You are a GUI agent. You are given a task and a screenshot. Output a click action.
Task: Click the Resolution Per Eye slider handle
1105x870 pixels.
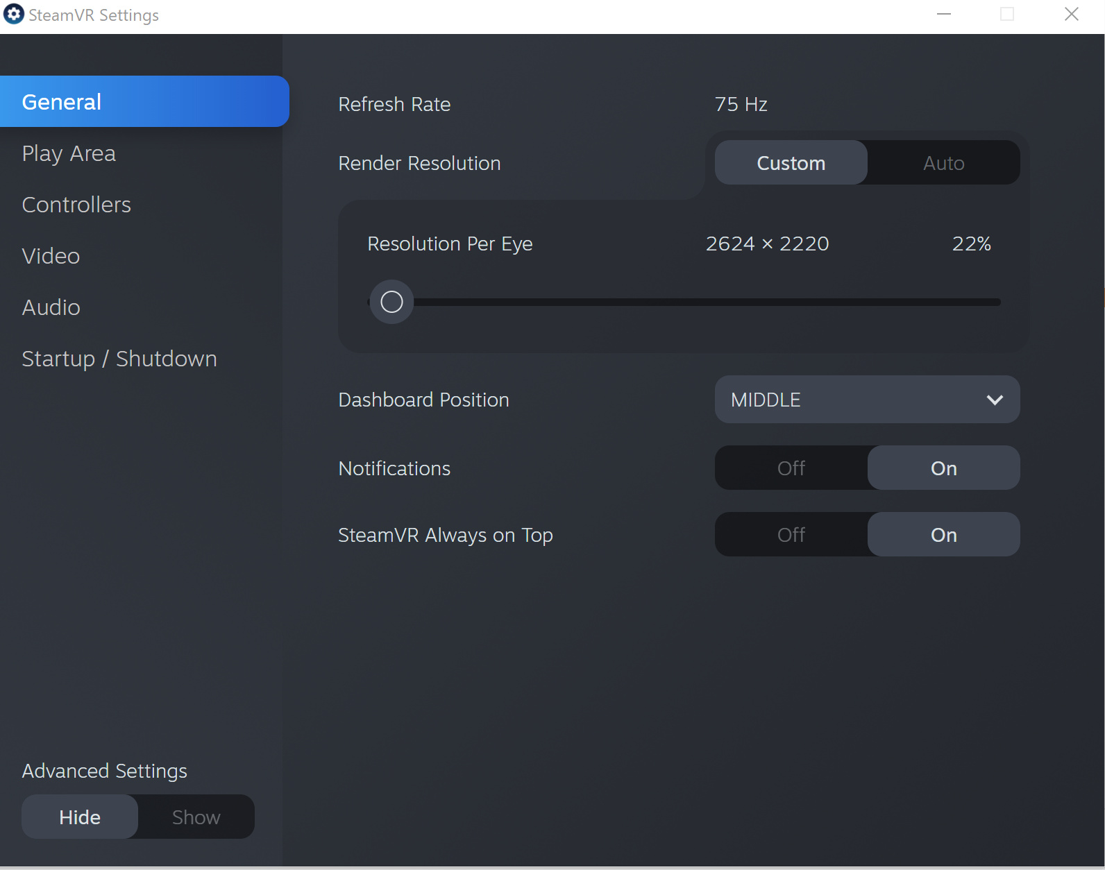point(391,302)
